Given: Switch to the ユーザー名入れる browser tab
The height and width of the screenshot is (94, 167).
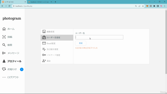Looking at the screenshot, I should click(14, 2).
